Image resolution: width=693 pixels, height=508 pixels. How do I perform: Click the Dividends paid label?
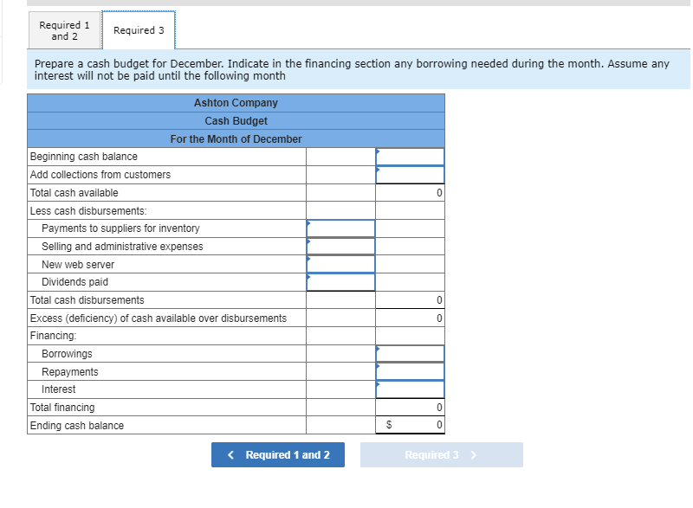click(74, 282)
